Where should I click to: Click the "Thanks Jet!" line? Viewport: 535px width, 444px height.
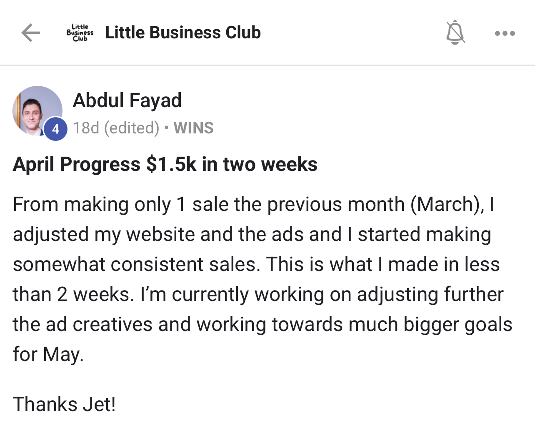pos(64,404)
